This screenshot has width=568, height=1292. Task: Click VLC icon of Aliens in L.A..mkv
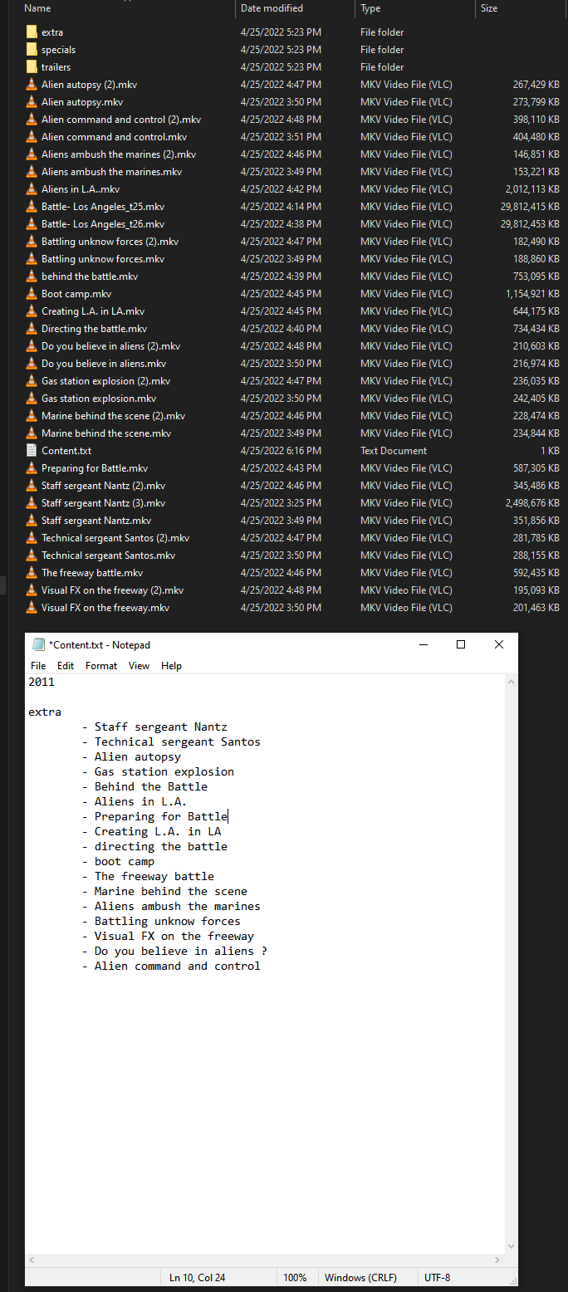[32, 189]
